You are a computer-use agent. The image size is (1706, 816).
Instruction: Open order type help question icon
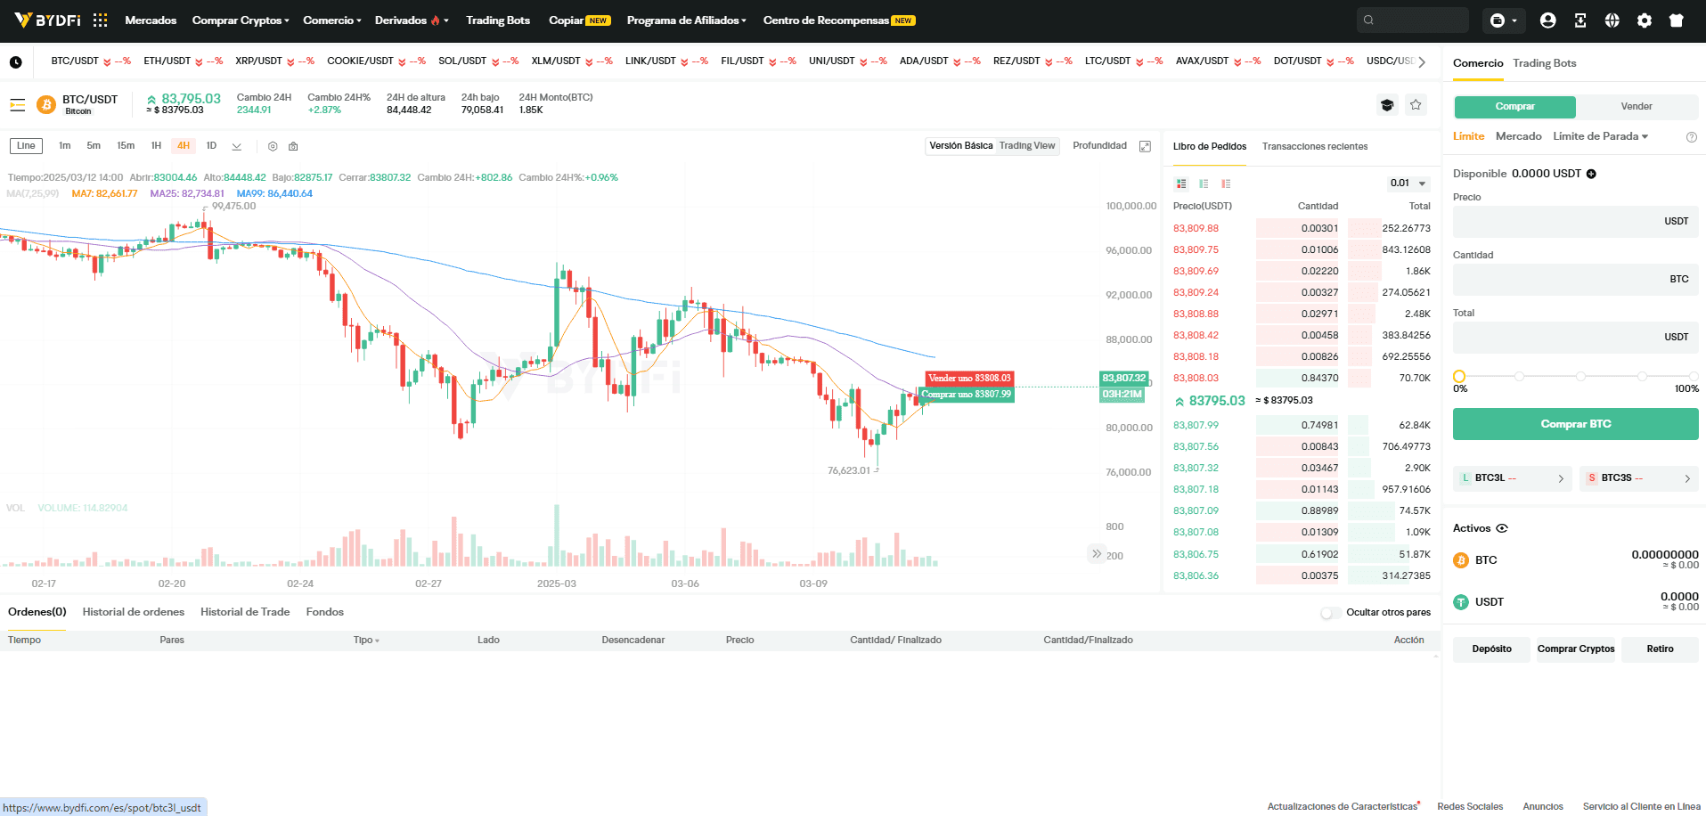tap(1692, 137)
